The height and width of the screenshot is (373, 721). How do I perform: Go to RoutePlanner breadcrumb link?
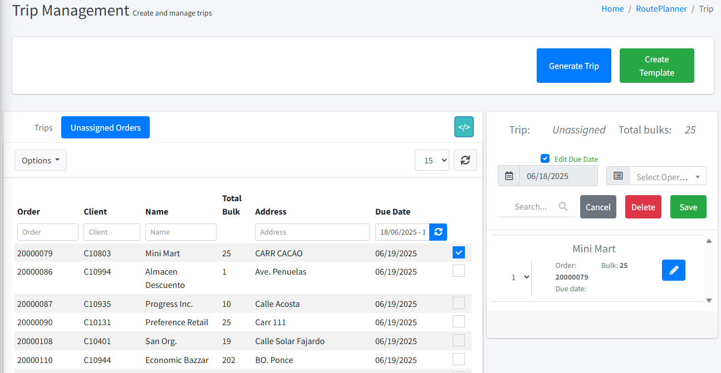(x=661, y=9)
